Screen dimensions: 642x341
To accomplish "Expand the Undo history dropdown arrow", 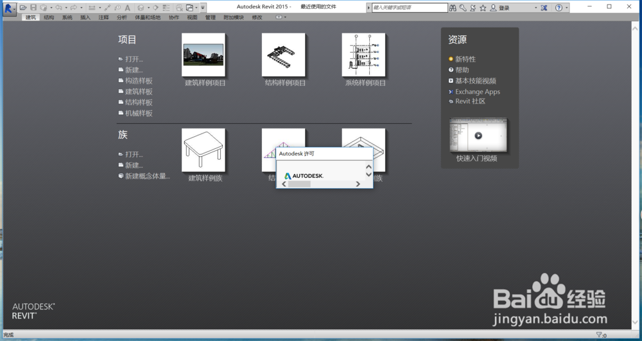I will [66, 7].
